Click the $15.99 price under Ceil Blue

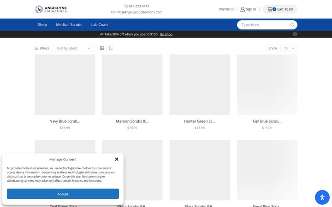tap(267, 128)
